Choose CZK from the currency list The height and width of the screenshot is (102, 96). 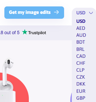pyautogui.click(x=81, y=77)
